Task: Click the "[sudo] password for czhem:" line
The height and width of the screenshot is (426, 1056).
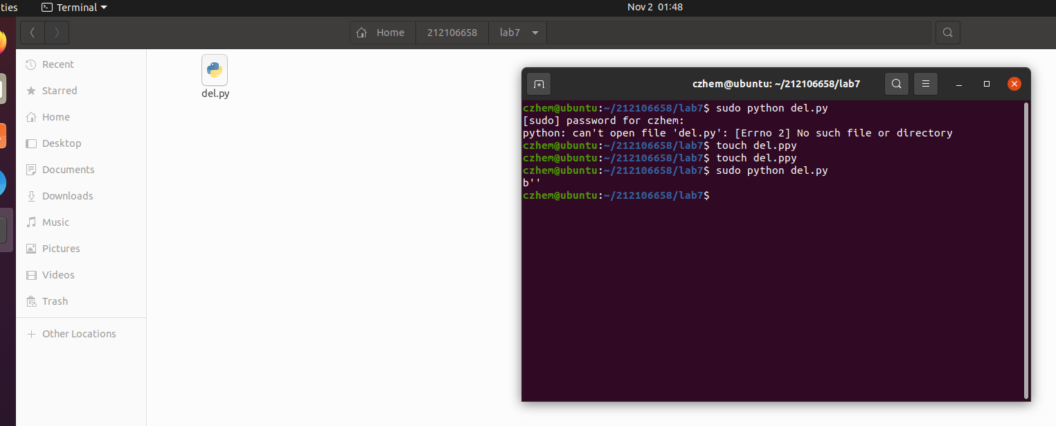Action: point(603,121)
